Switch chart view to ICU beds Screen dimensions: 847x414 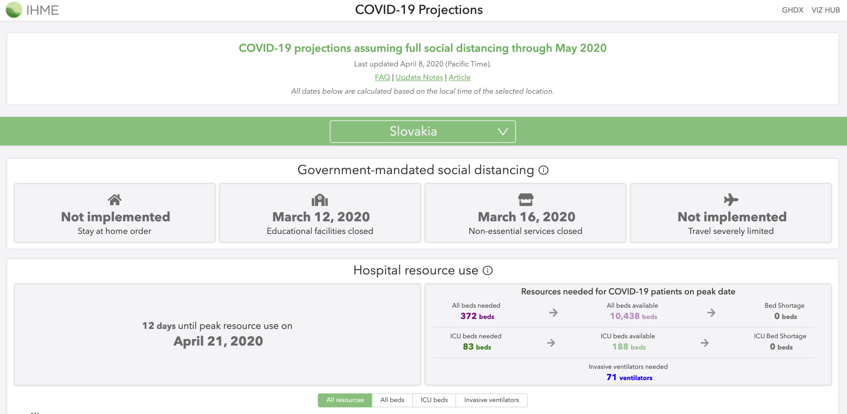pos(434,400)
